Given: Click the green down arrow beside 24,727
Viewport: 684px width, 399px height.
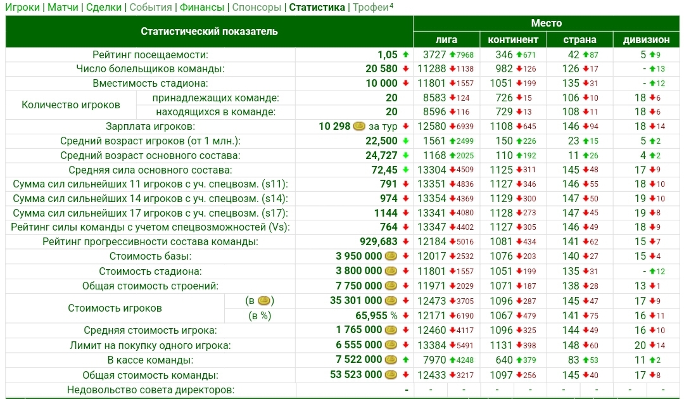Looking at the screenshot, I should tap(406, 155).
